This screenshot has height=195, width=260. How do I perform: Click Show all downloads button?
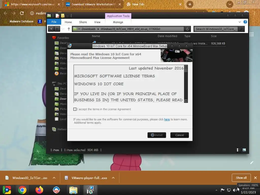241,178
